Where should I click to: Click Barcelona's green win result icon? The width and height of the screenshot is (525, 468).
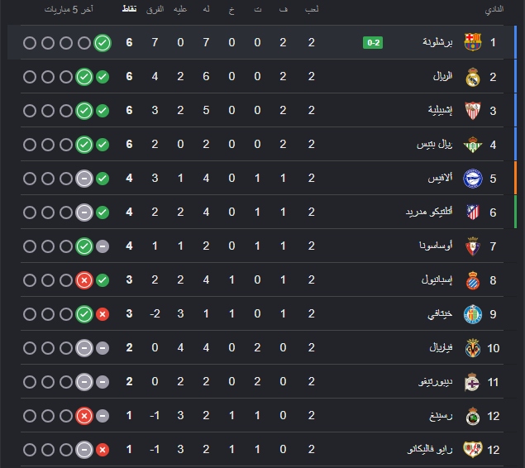tap(103, 43)
